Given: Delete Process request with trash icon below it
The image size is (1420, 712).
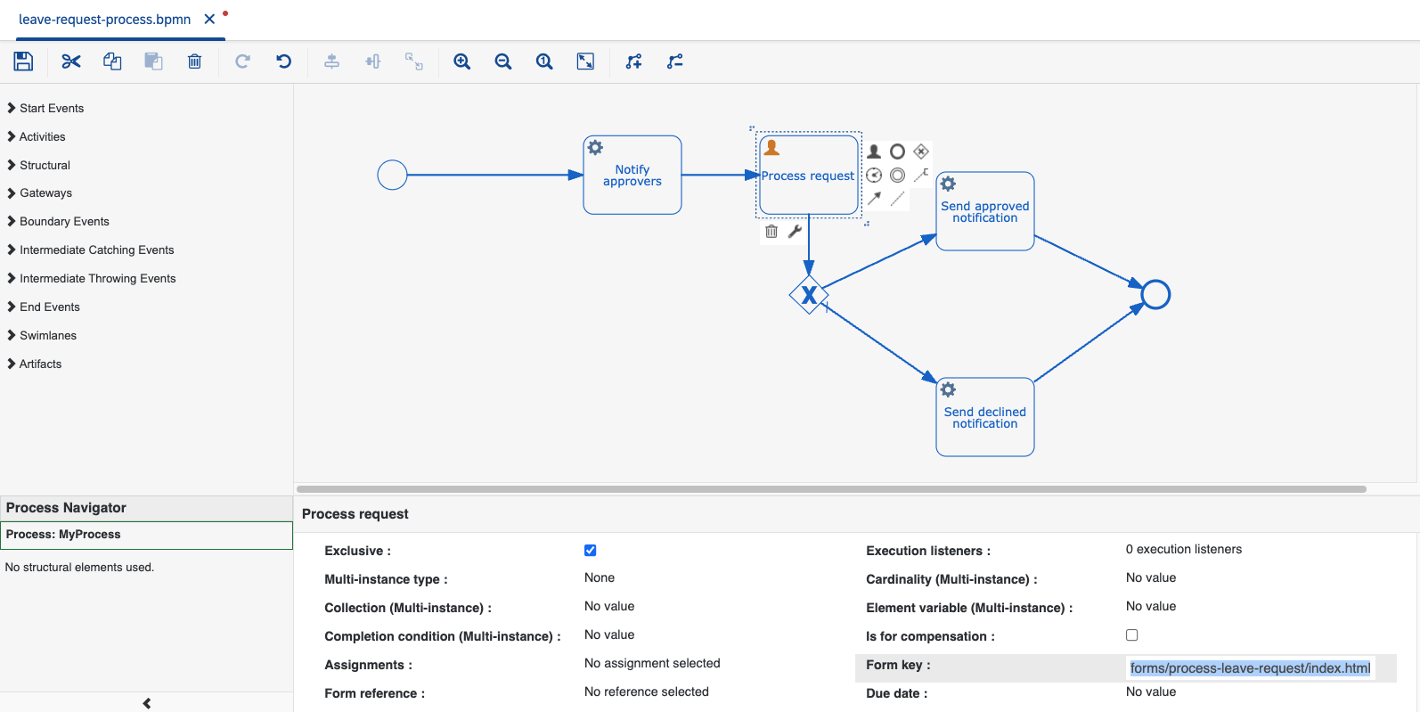Looking at the screenshot, I should (x=771, y=232).
